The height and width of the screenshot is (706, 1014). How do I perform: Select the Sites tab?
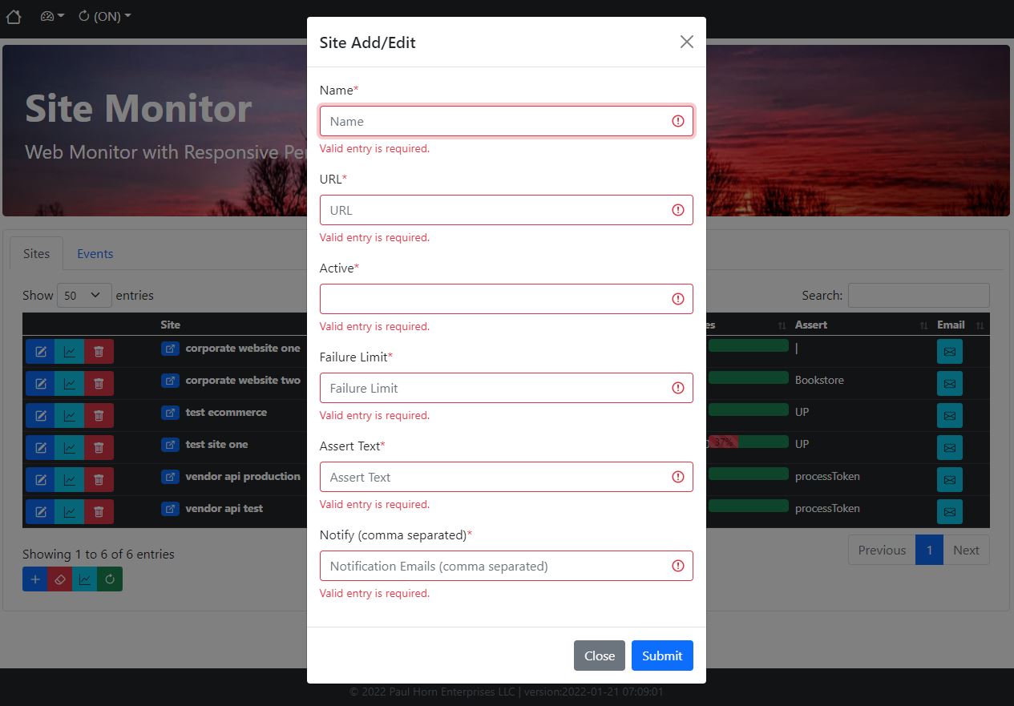coord(36,252)
